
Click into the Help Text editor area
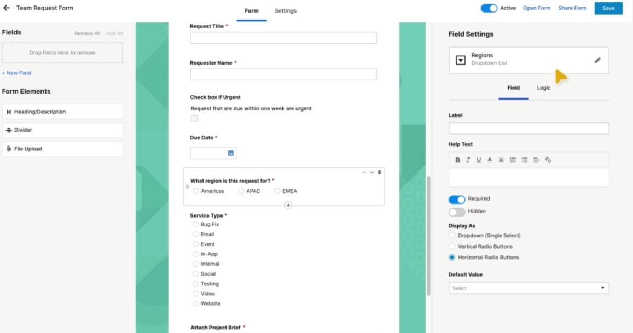(529, 177)
